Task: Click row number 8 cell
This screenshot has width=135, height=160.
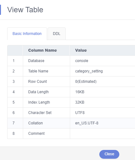Action: tap(15, 134)
